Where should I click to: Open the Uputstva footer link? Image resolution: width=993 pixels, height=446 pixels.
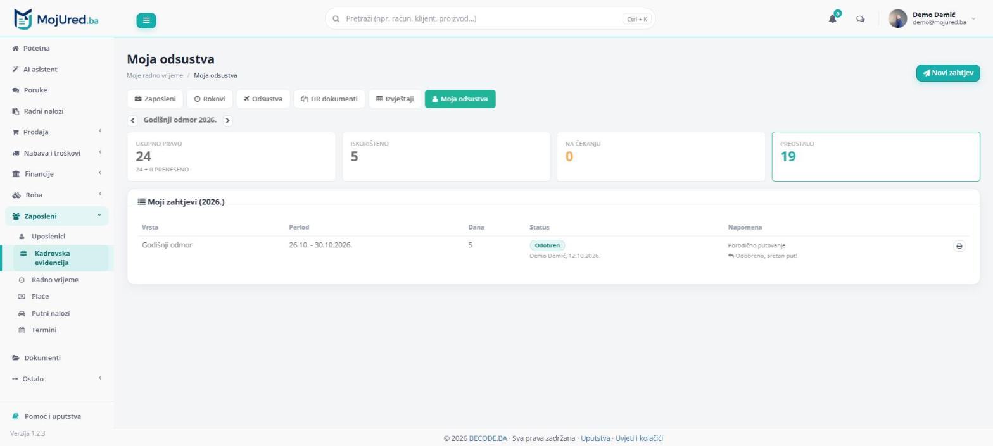pos(595,438)
